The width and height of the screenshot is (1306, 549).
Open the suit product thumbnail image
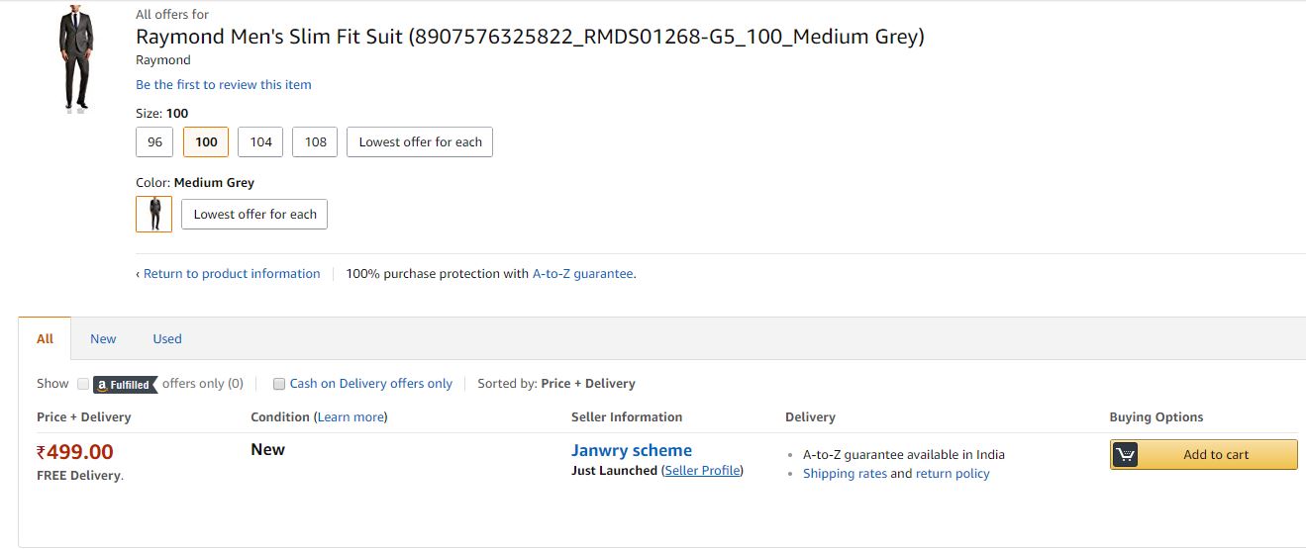76,57
